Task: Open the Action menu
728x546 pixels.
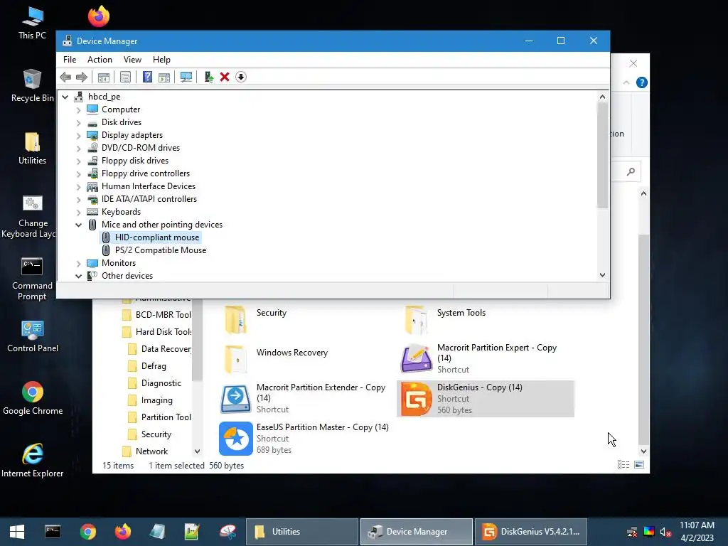Action: click(x=100, y=60)
